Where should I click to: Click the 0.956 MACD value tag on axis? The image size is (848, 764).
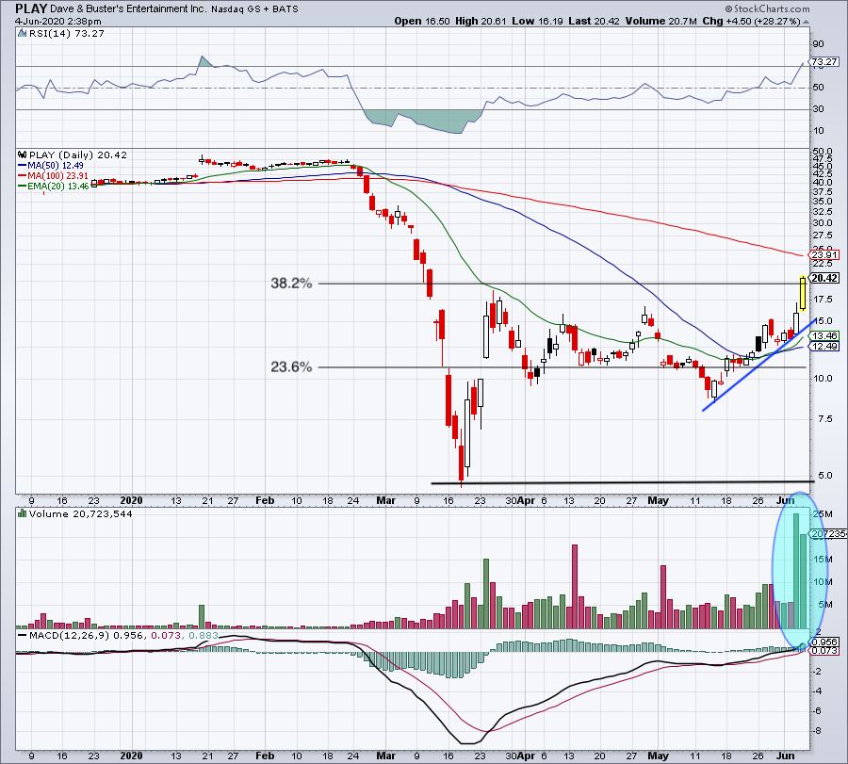(824, 642)
